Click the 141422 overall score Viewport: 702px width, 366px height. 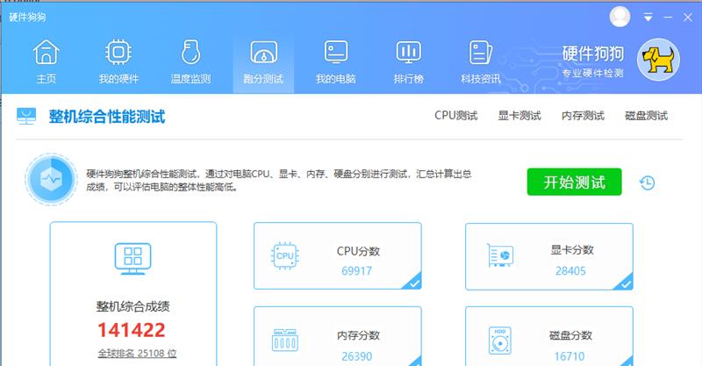coord(132,330)
